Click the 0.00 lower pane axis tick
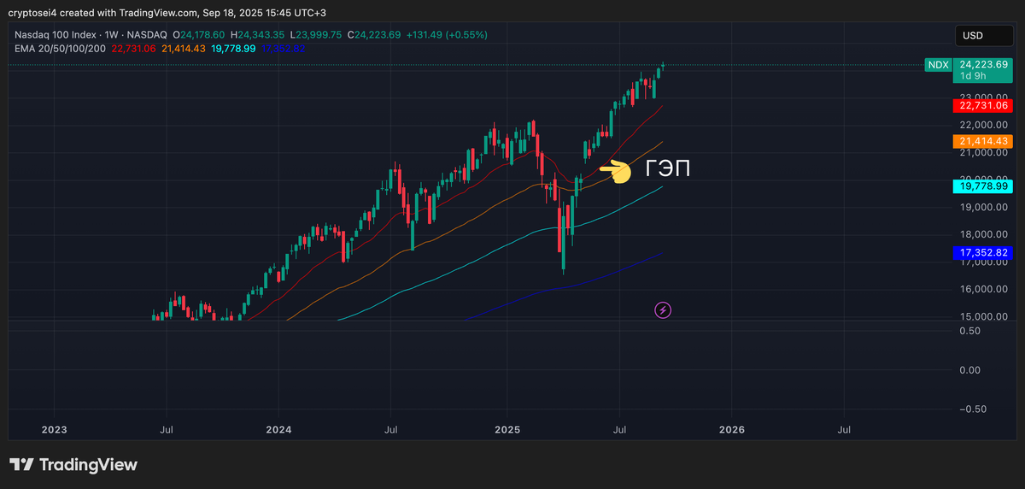 point(969,370)
